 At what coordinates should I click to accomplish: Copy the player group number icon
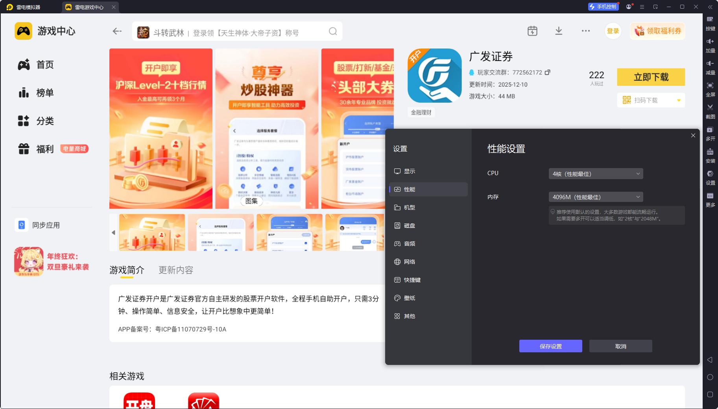pos(547,72)
